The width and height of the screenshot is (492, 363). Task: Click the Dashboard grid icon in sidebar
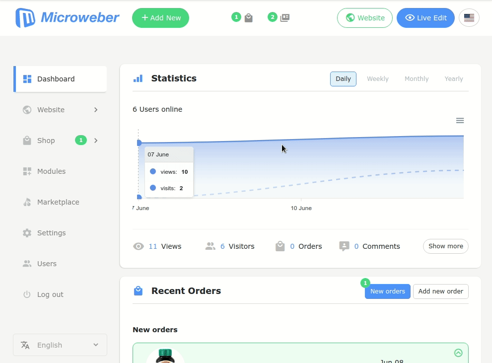(x=27, y=79)
